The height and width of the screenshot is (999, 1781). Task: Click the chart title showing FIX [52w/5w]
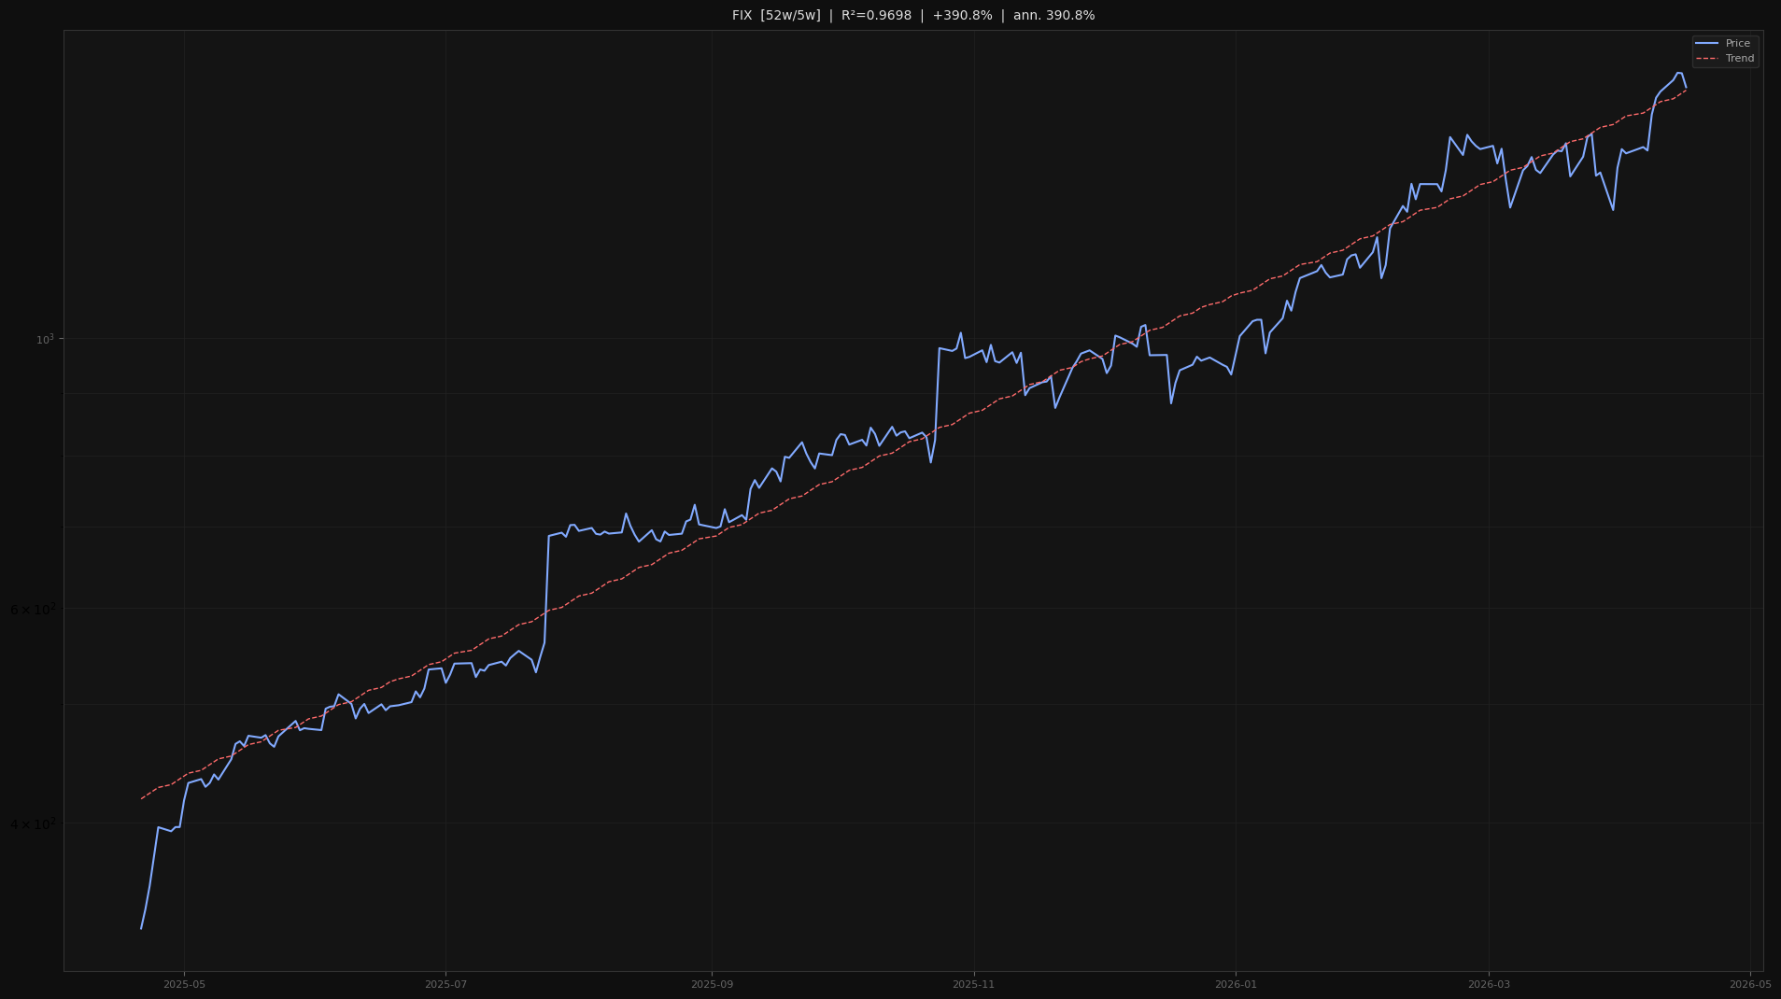click(775, 15)
